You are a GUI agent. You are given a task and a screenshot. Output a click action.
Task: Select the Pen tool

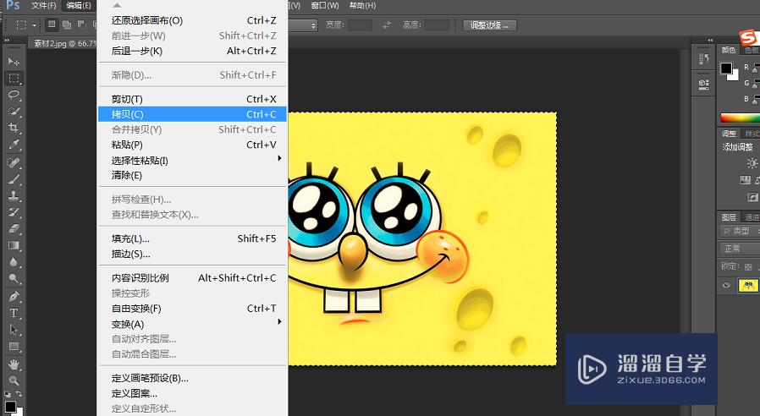pos(14,296)
